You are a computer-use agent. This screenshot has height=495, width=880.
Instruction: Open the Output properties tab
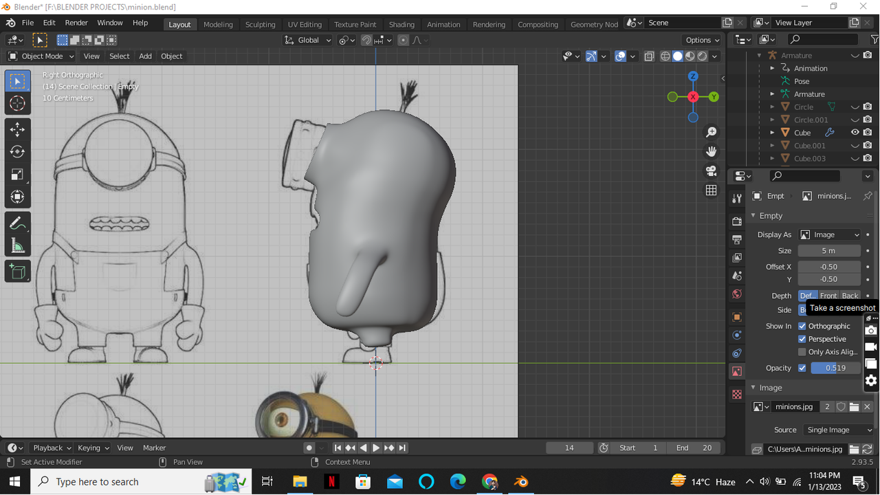pos(737,239)
